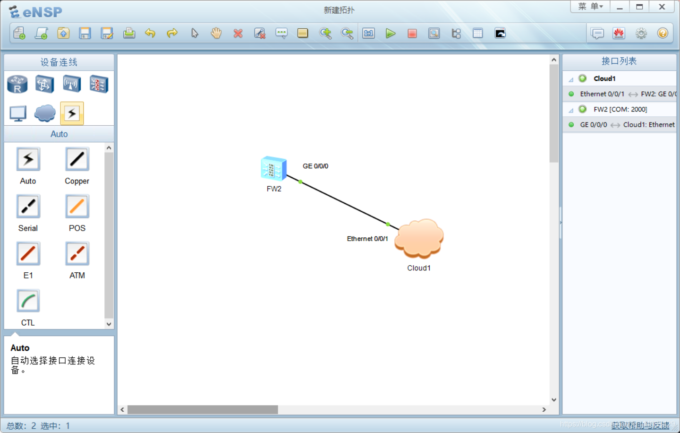Select the connection cable category
The height and width of the screenshot is (433, 680).
pyautogui.click(x=72, y=113)
